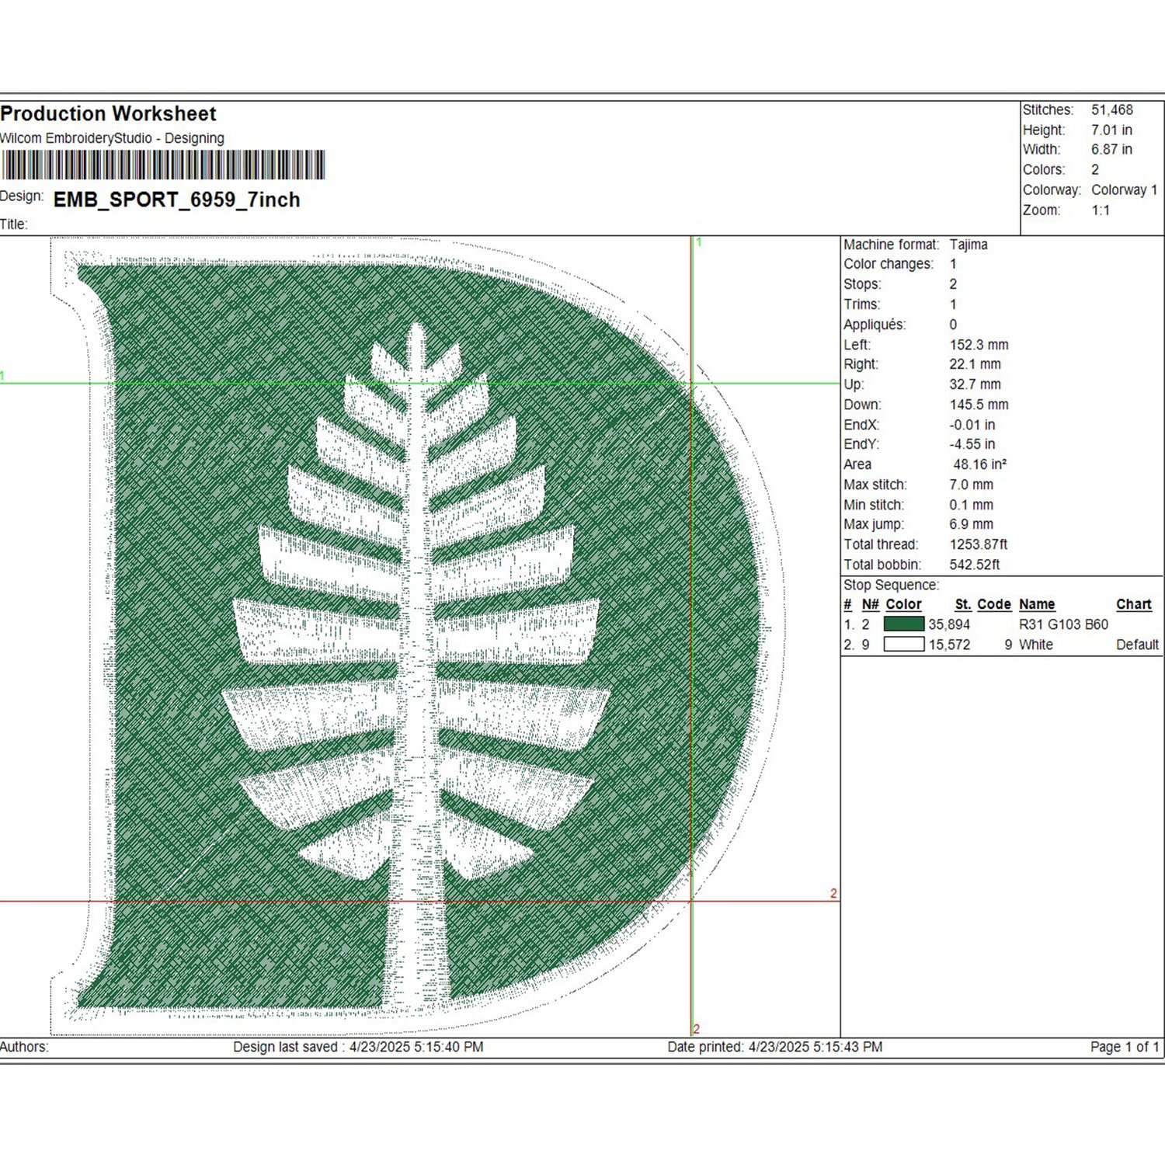Click the "Name" column header
This screenshot has width=1165, height=1161.
click(x=1037, y=604)
